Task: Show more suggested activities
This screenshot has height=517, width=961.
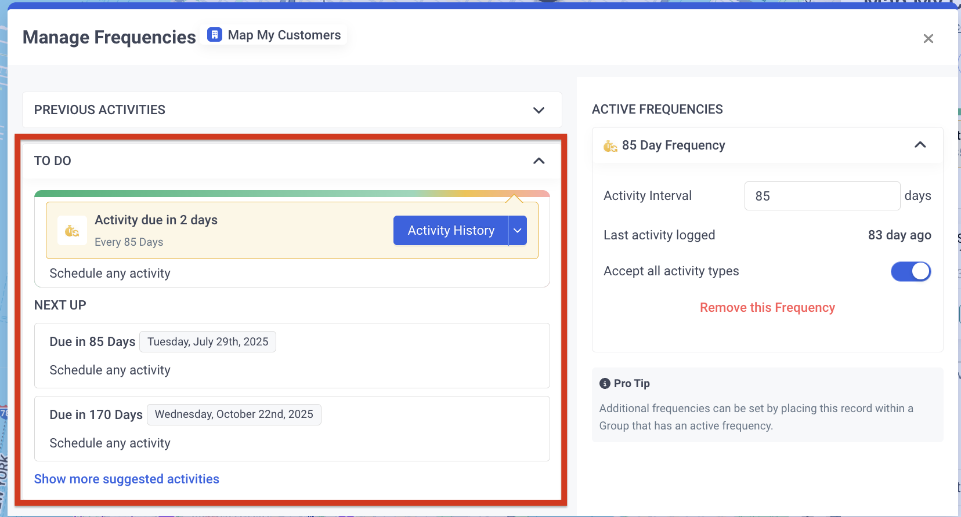Action: [x=127, y=479]
